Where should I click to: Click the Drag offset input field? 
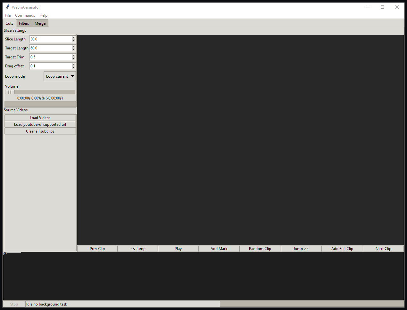51,66
